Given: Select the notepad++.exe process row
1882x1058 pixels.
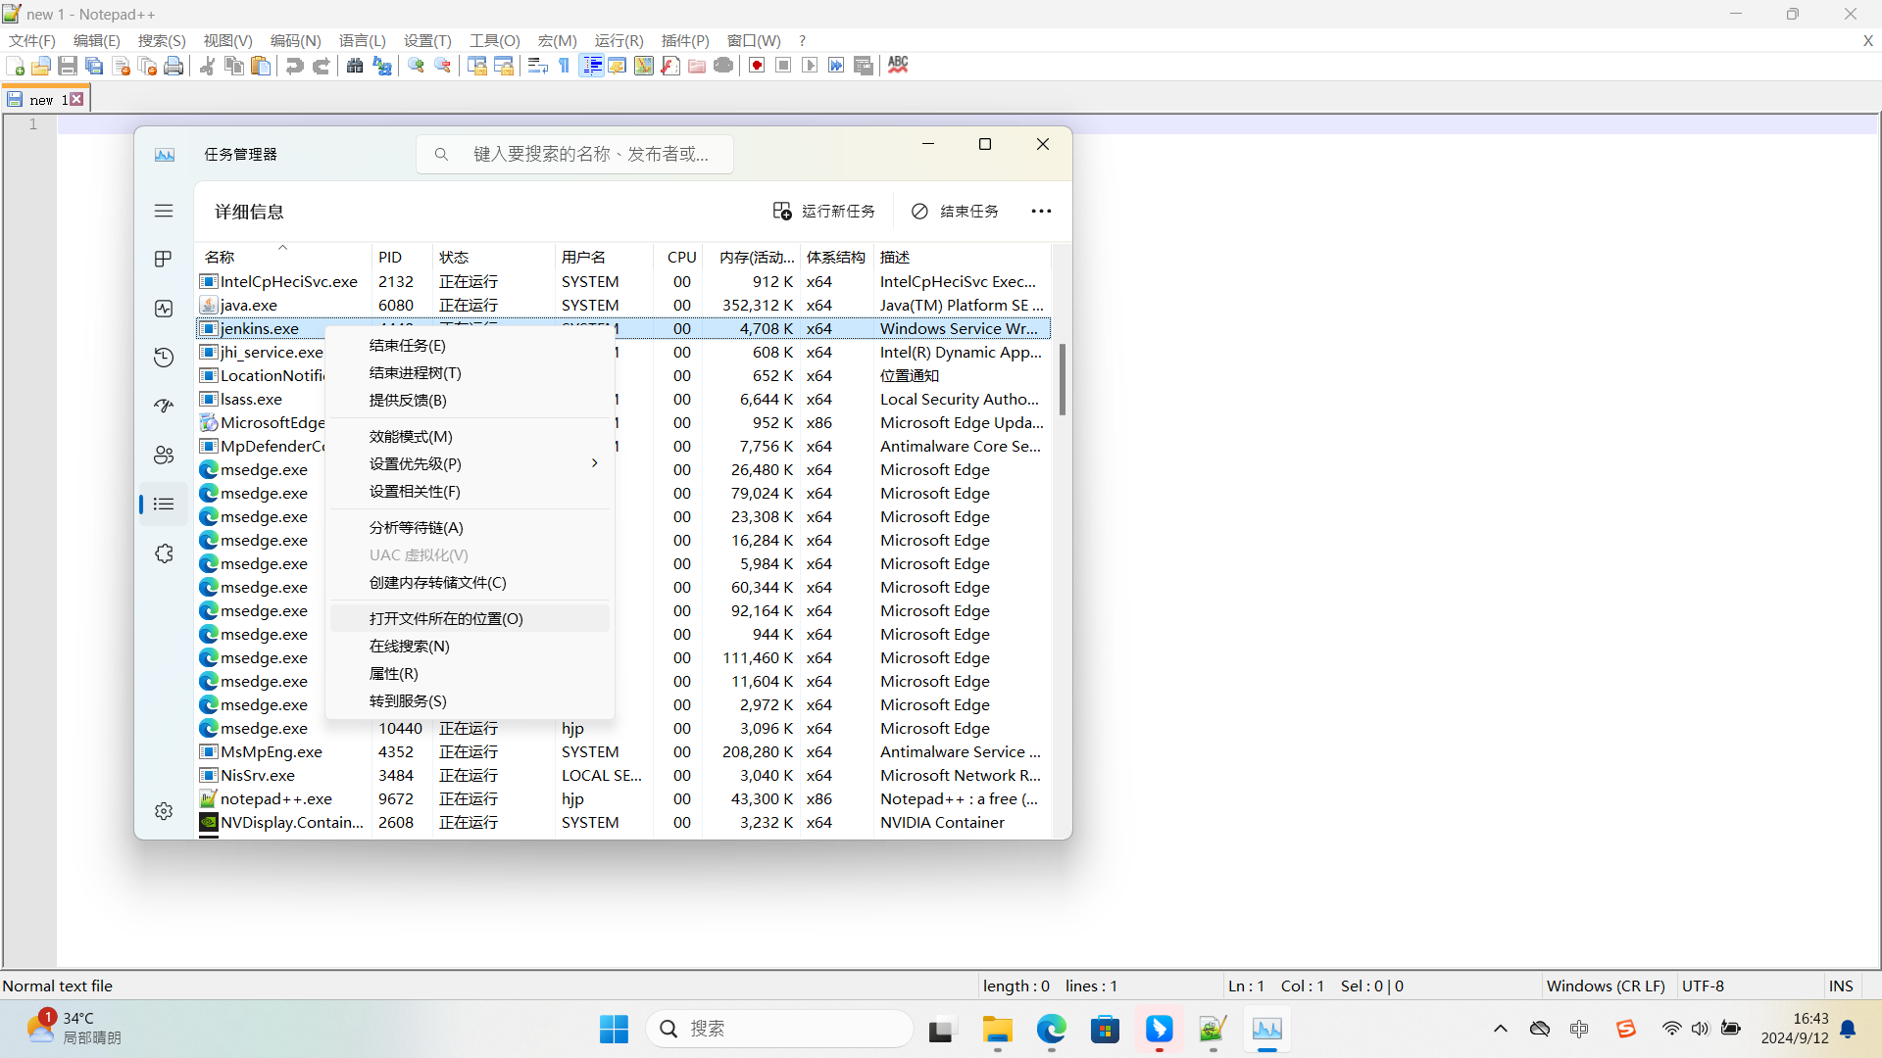Looking at the screenshot, I should pyautogui.click(x=623, y=799).
